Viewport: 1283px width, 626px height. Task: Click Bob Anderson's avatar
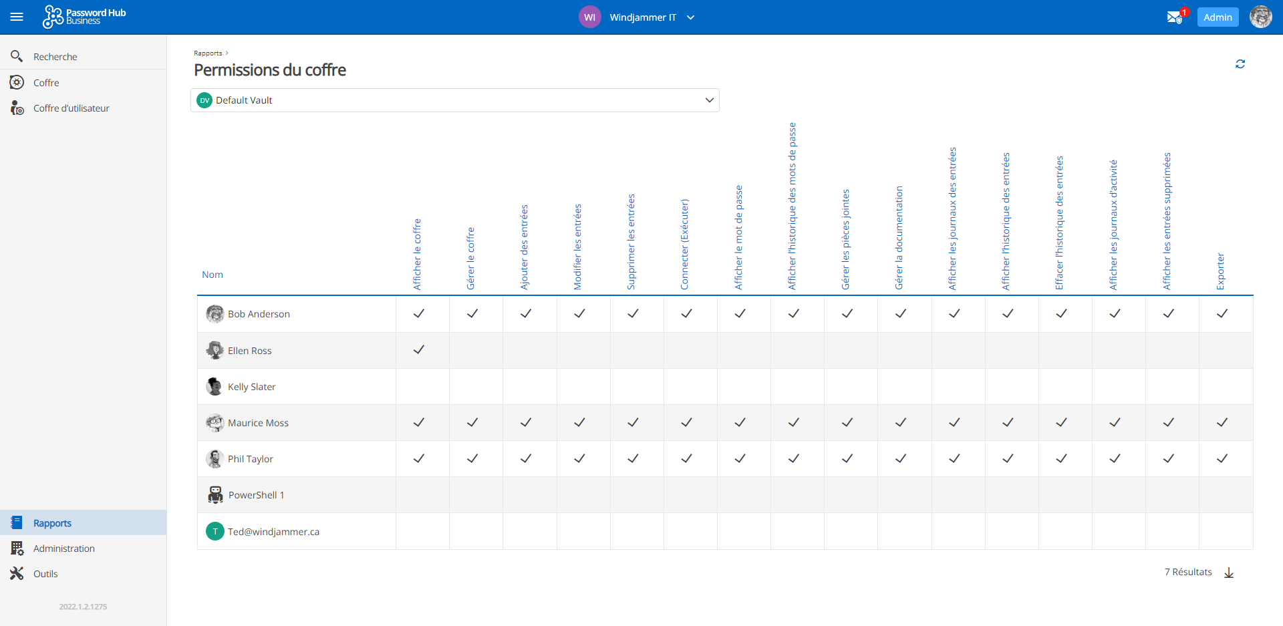click(x=215, y=314)
